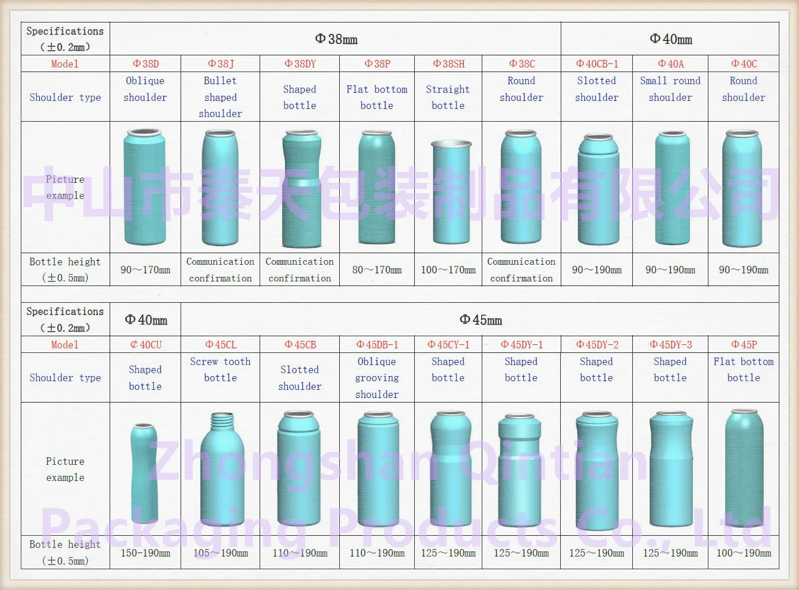
Task: Open the Φ40CB-1 slotted shoulder bottle picture
Action: (598, 189)
